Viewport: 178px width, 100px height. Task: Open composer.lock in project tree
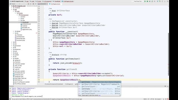pos(19,77)
